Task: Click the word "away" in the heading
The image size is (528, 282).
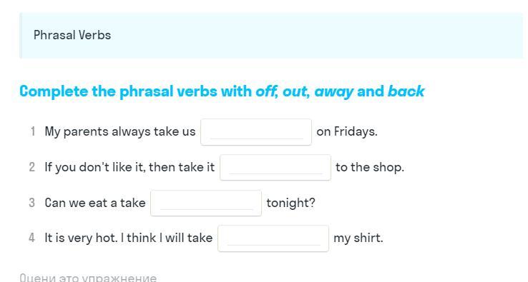Action: point(333,92)
